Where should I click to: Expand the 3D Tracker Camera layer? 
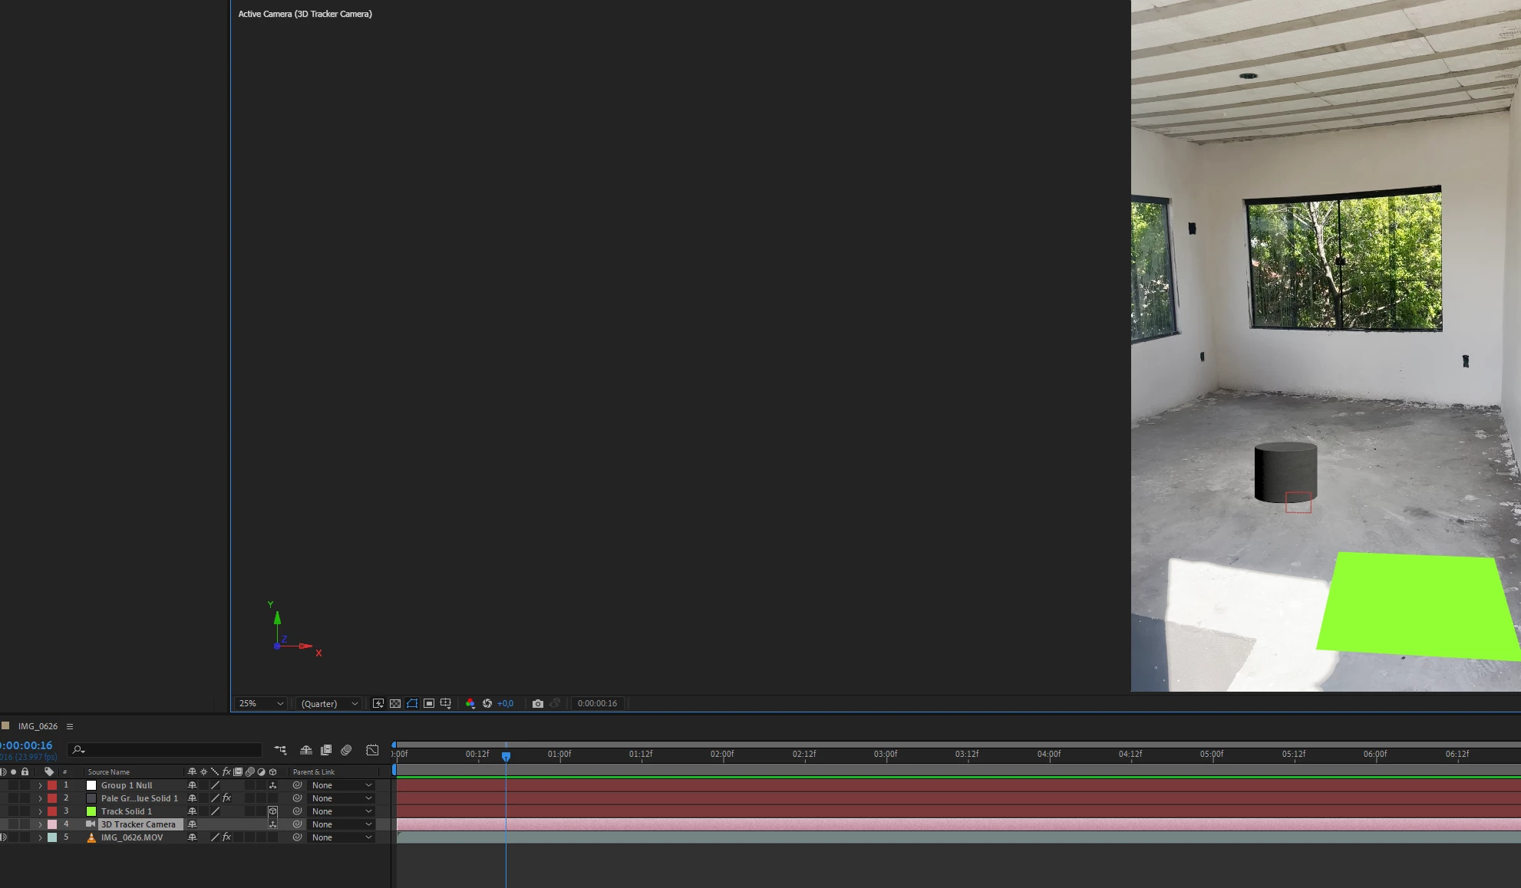(x=40, y=824)
